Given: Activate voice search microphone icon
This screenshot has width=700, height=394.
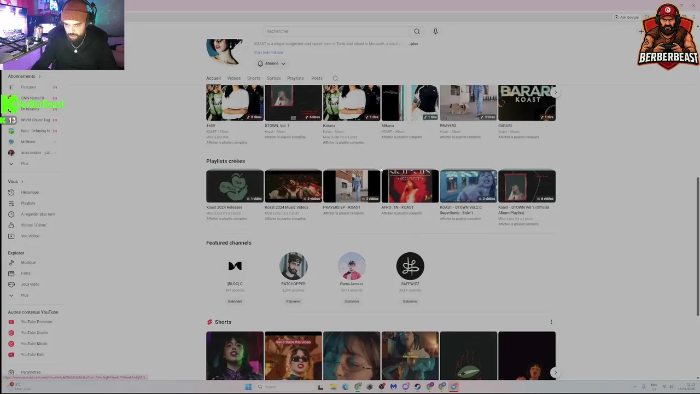Looking at the screenshot, I should (x=435, y=31).
